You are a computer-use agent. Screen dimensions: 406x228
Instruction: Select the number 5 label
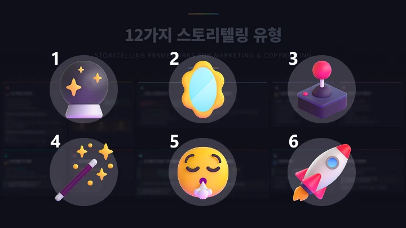click(x=174, y=141)
